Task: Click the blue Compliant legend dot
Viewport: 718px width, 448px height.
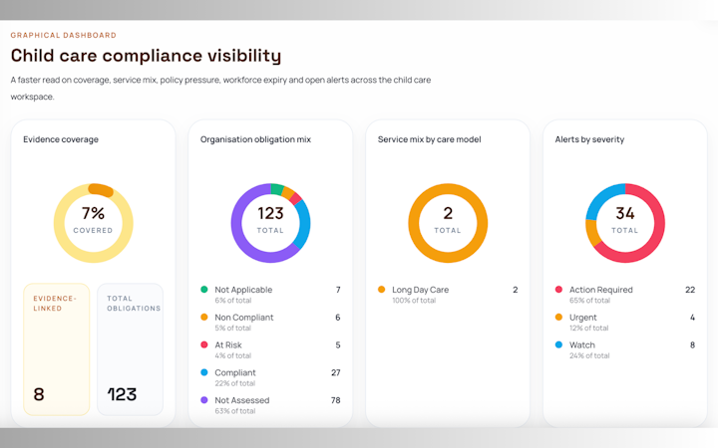Action: [x=204, y=372]
